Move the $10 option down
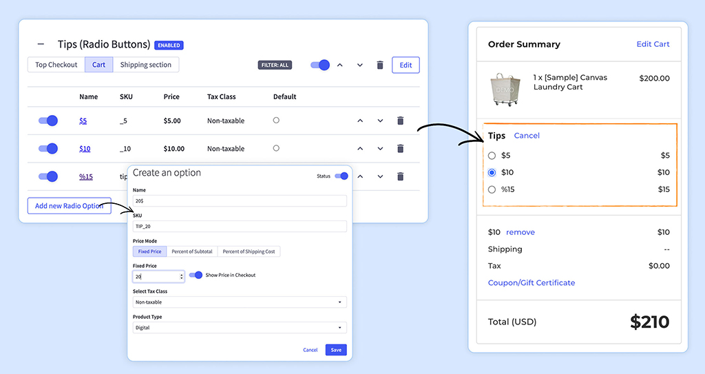Image resolution: width=705 pixels, height=374 pixels. click(380, 149)
